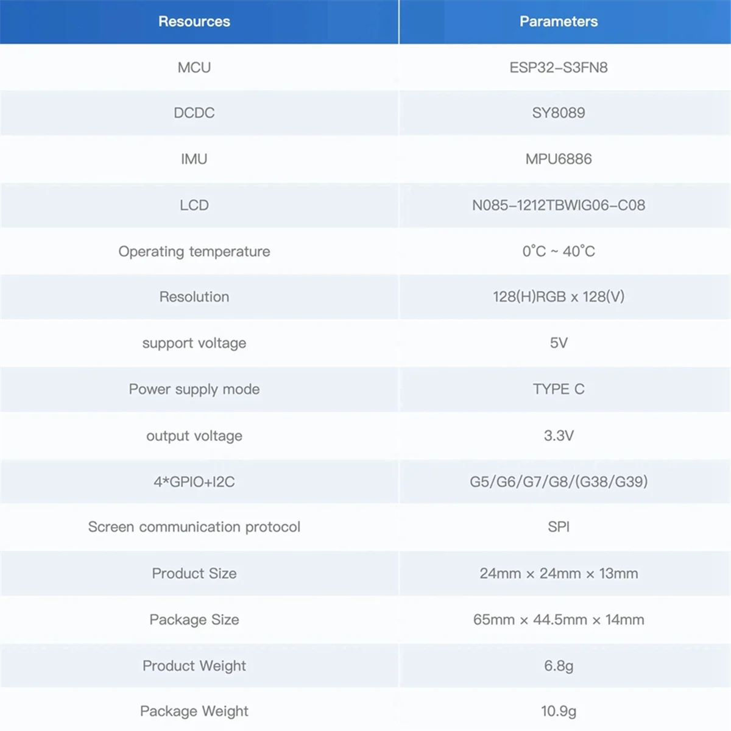
Task: Click the 128(H)RGB x 128(V) resolution value
Action: (559, 297)
